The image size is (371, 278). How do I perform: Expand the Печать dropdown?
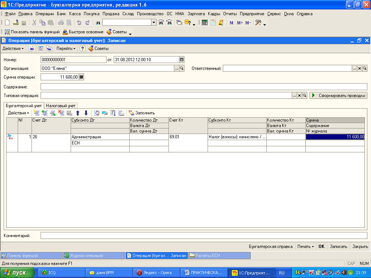[x=305, y=247]
